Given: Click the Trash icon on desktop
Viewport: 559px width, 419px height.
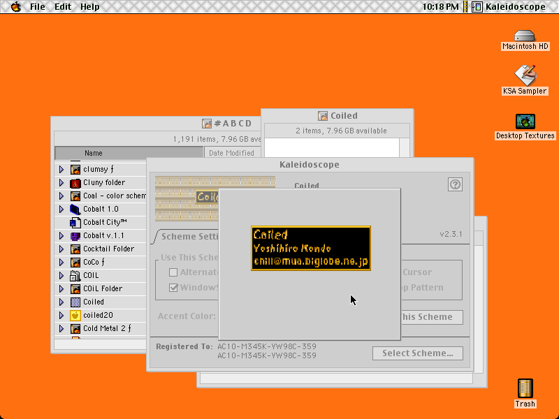Looking at the screenshot, I should point(525,388).
